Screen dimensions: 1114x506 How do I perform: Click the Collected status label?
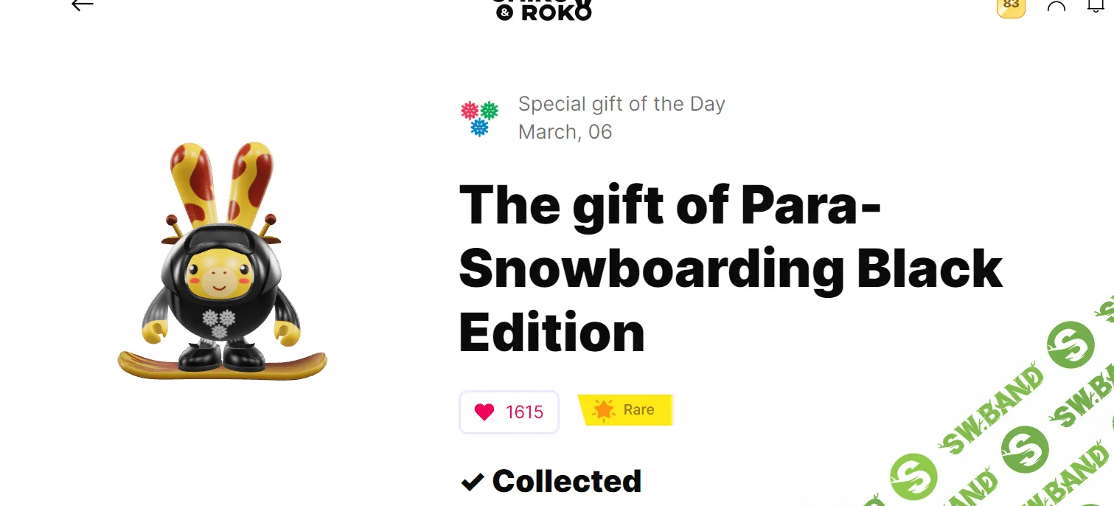click(x=566, y=482)
